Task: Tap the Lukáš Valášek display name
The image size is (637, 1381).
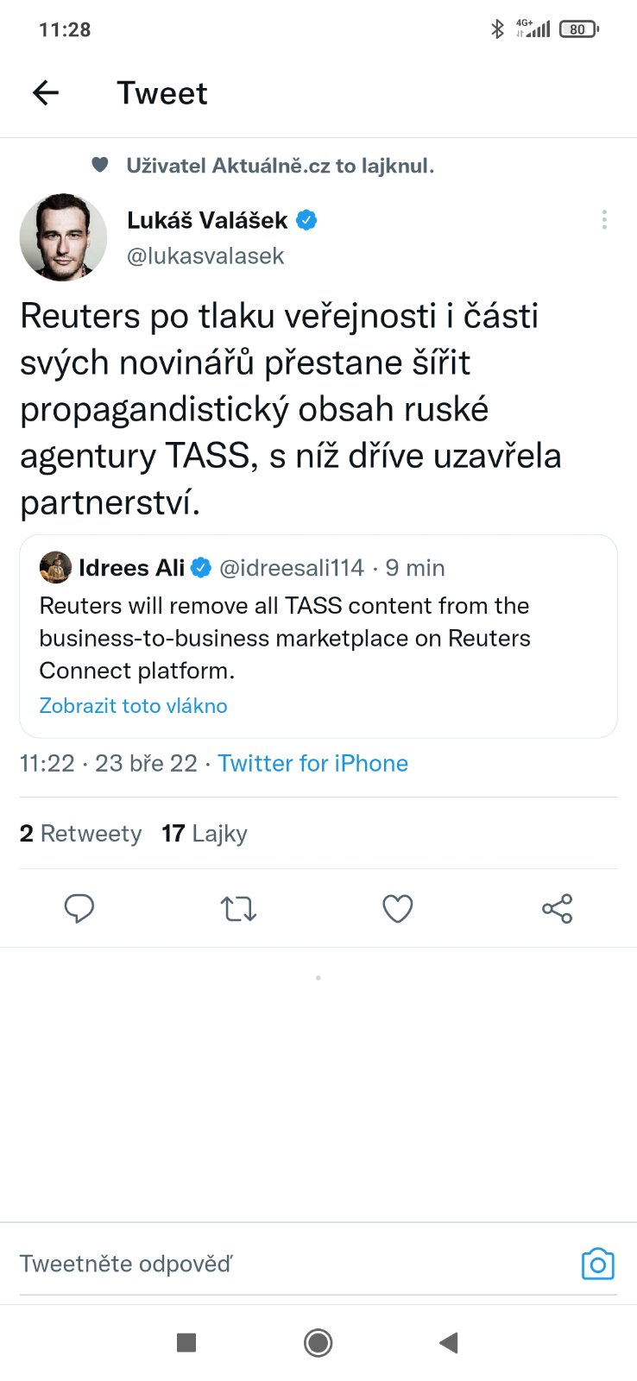Action: pyautogui.click(x=207, y=220)
